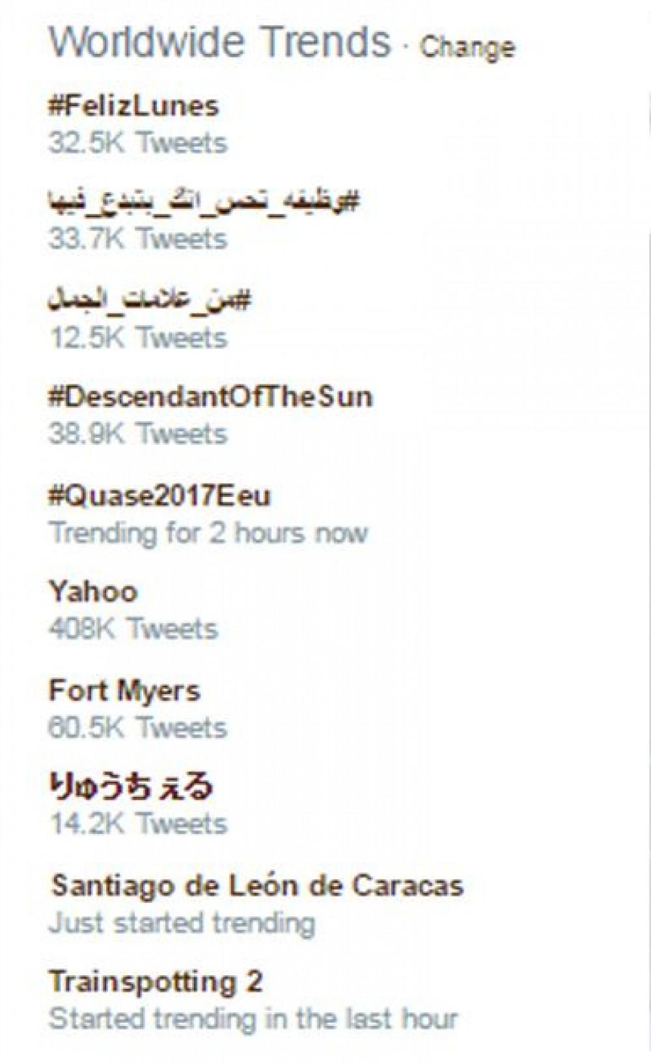Click the 32.5K Tweets count under #FelizLunes

tap(137, 142)
